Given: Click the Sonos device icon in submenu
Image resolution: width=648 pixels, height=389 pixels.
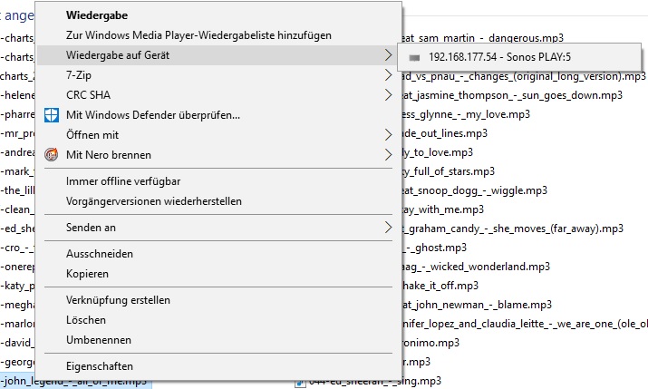Looking at the screenshot, I should (x=415, y=56).
